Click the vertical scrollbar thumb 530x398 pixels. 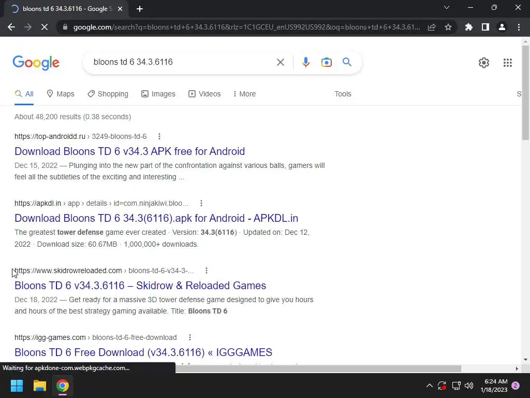[525, 92]
